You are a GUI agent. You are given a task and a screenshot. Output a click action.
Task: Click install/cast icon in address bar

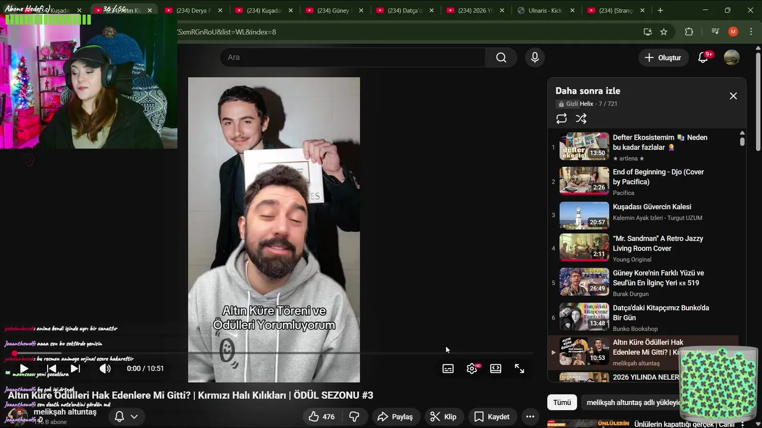(648, 32)
